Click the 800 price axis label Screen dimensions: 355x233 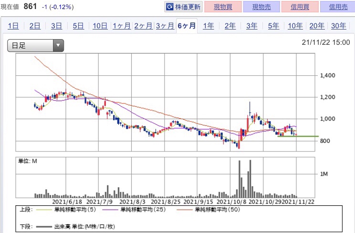tap(325, 141)
